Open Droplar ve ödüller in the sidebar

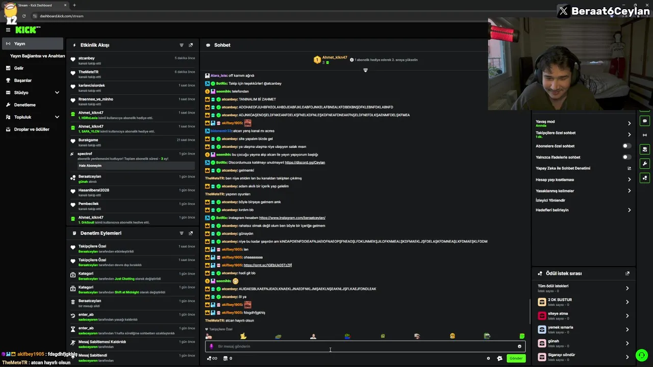point(33,129)
